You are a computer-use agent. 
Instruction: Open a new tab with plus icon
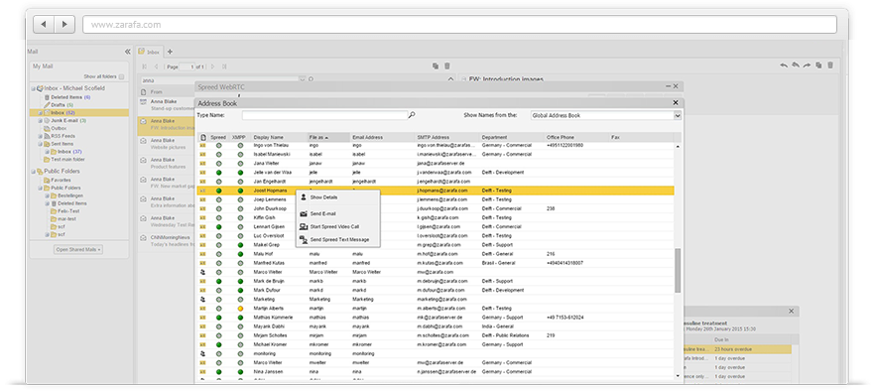click(170, 52)
